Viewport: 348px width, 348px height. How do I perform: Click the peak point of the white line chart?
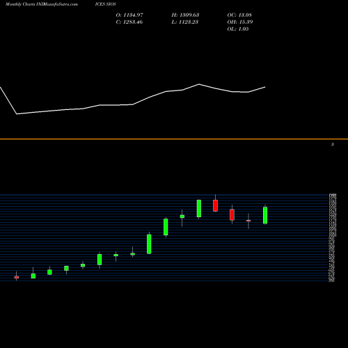point(199,84)
